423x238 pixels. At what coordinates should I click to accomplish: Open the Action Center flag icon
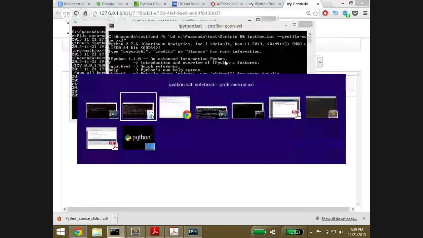(319, 232)
